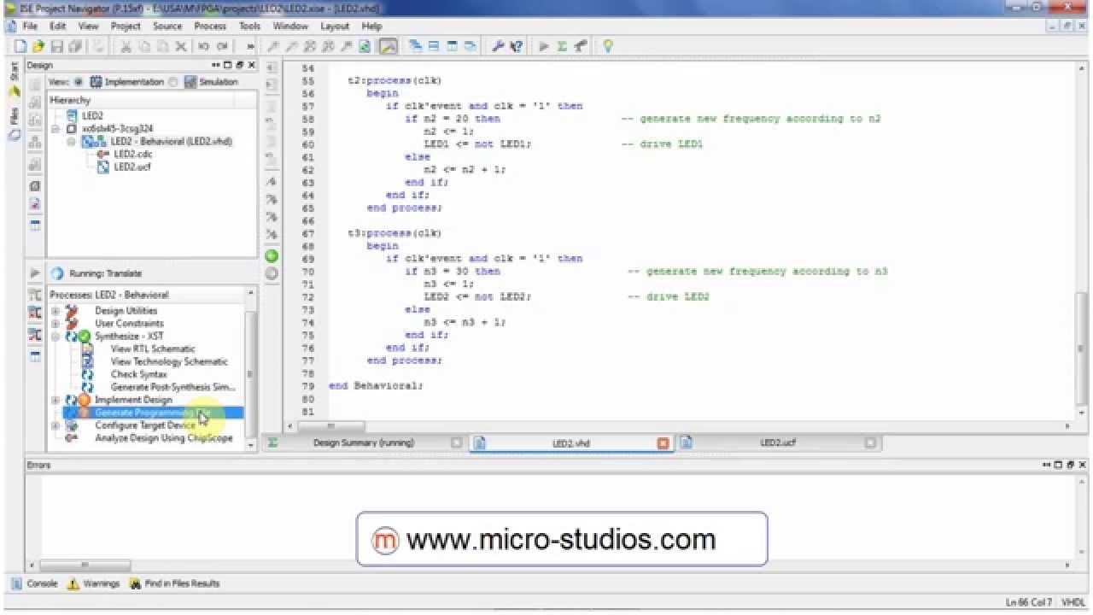1093x615 pixels.
Task: Click the Sigma design summary toolbar icon
Action: [x=562, y=46]
